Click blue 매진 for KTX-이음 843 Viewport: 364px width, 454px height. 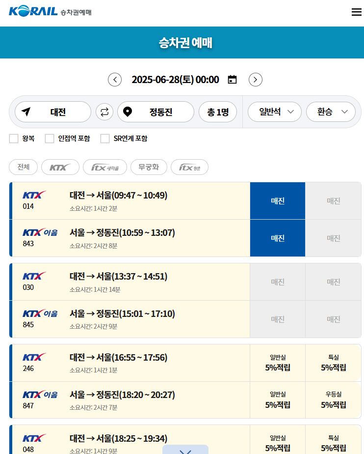(278, 238)
